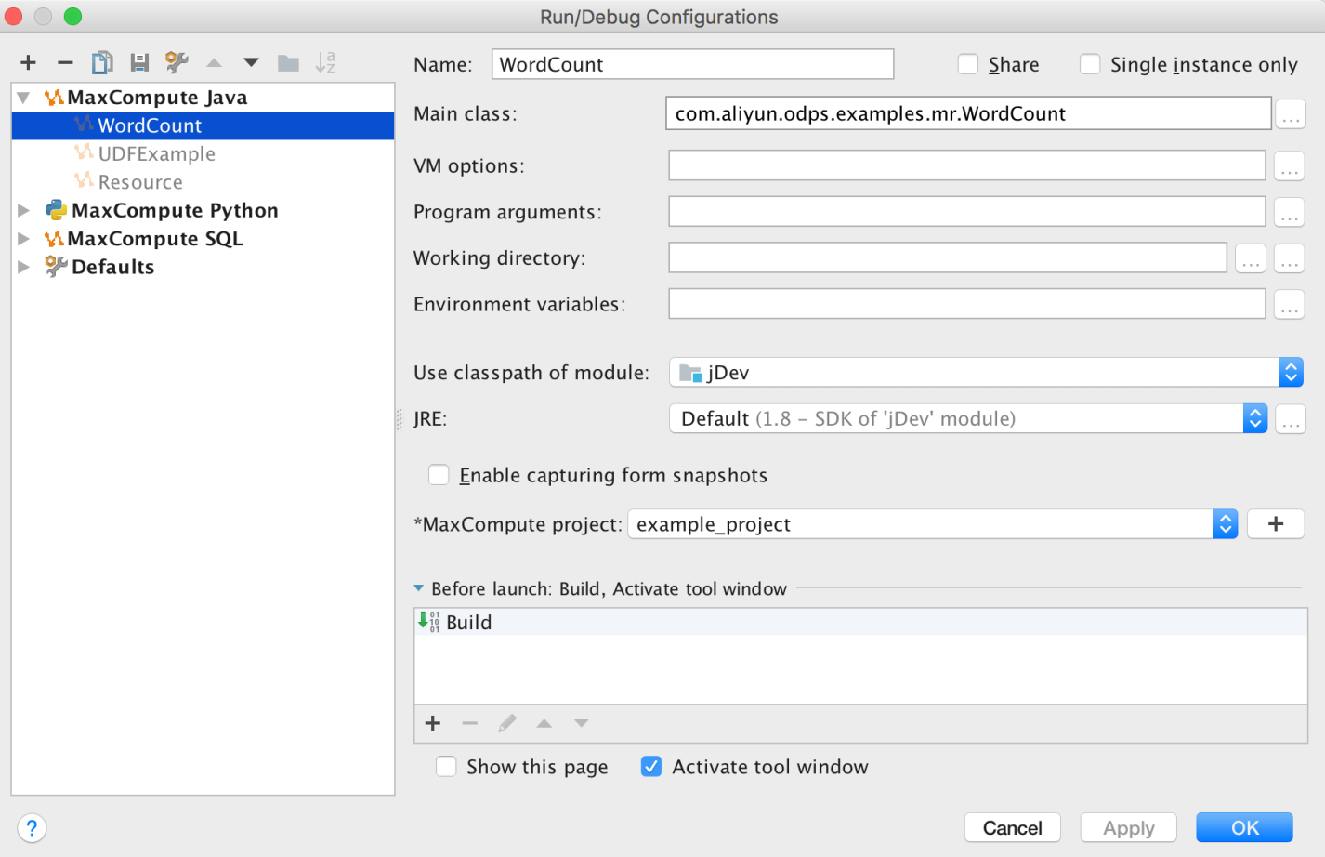The image size is (1325, 857).
Task: Open the edit defaults wrench icon
Action: [177, 62]
